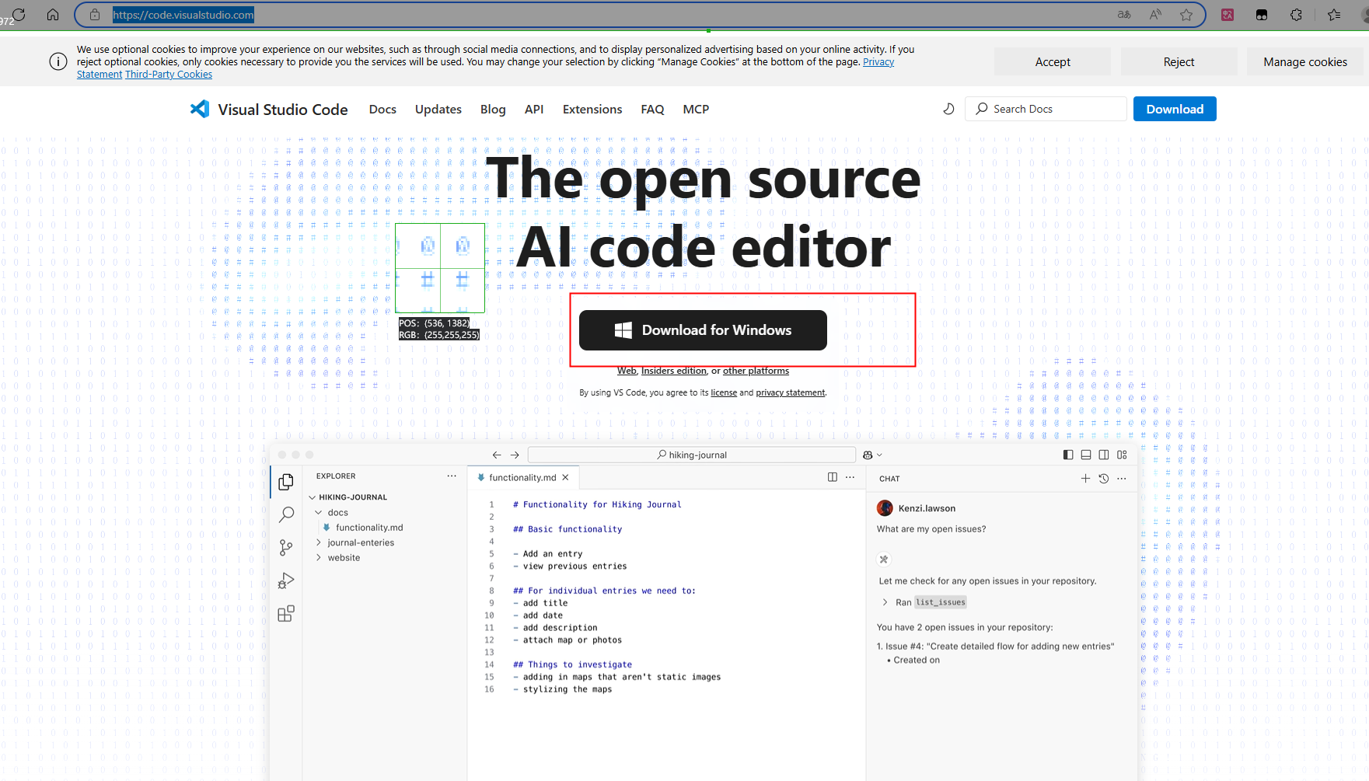Open the pink translator extension icon
The image size is (1369, 781).
1228,15
